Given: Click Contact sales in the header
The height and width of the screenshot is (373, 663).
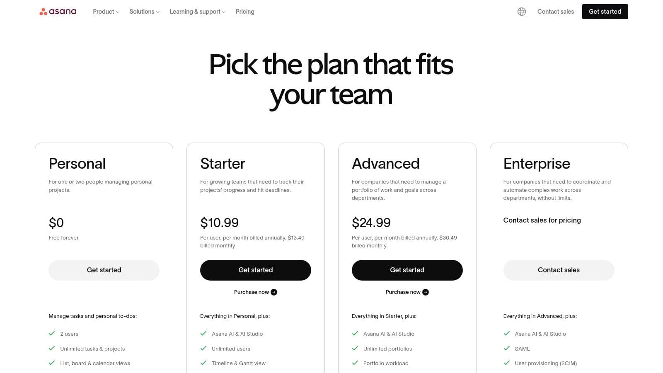Looking at the screenshot, I should pos(555,12).
